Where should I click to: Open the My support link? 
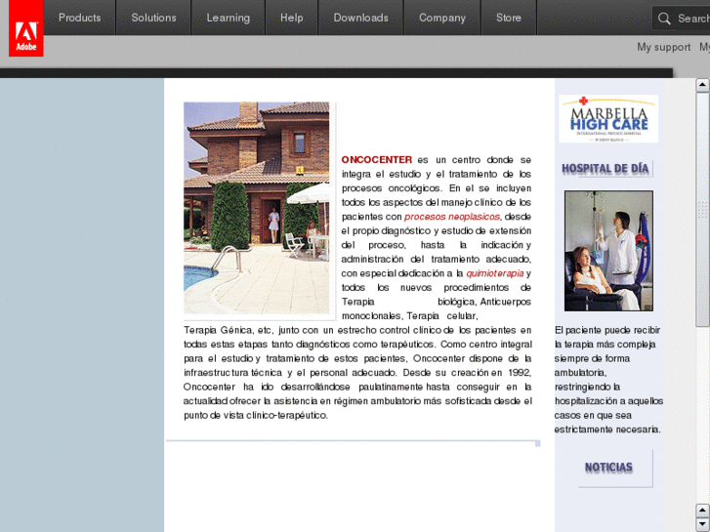[x=663, y=47]
